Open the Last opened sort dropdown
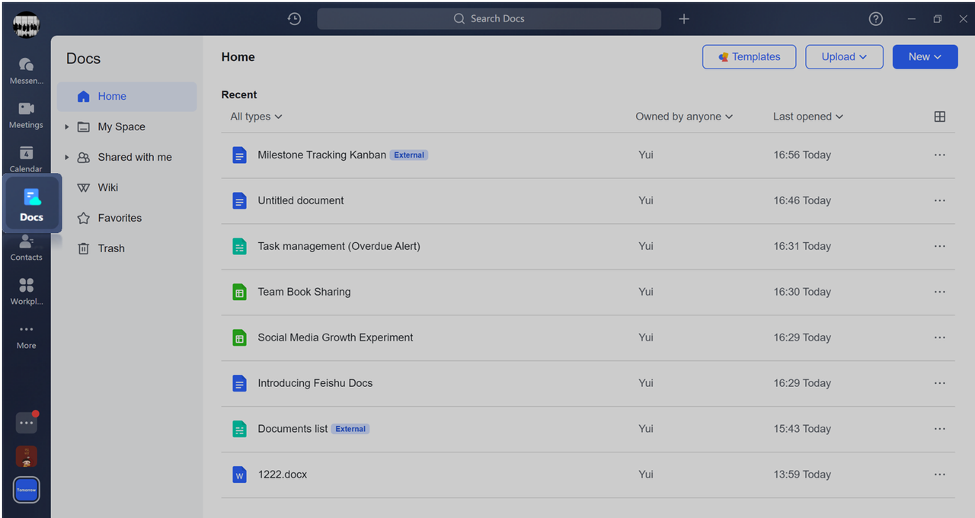This screenshot has width=975, height=518. pyautogui.click(x=807, y=117)
